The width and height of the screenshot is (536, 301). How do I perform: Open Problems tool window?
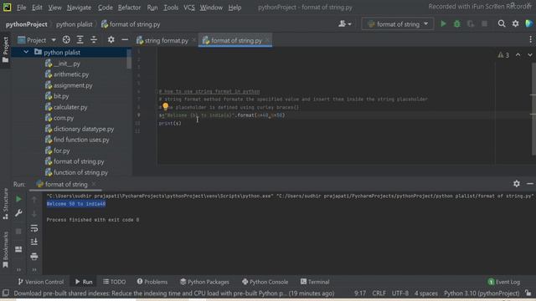click(x=152, y=282)
